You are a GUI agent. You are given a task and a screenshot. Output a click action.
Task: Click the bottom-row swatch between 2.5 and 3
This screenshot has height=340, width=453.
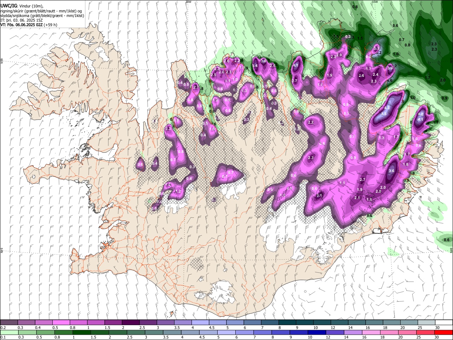(136, 332)
